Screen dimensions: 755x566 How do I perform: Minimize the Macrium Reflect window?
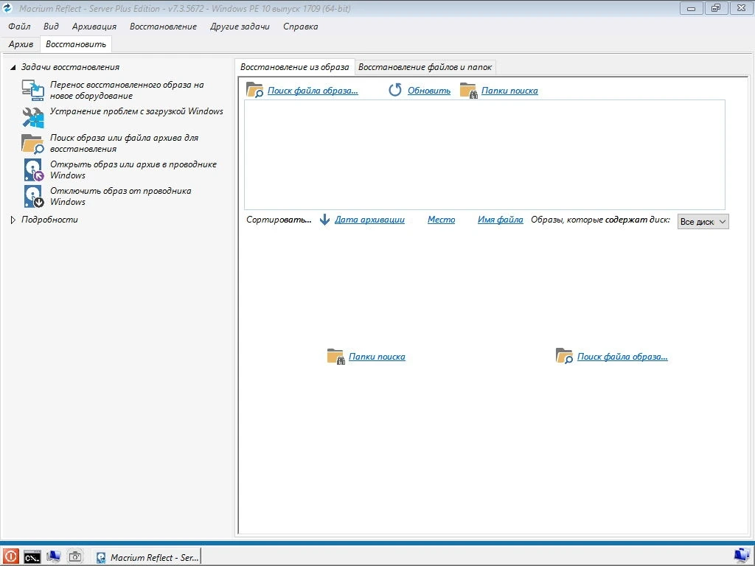click(692, 8)
